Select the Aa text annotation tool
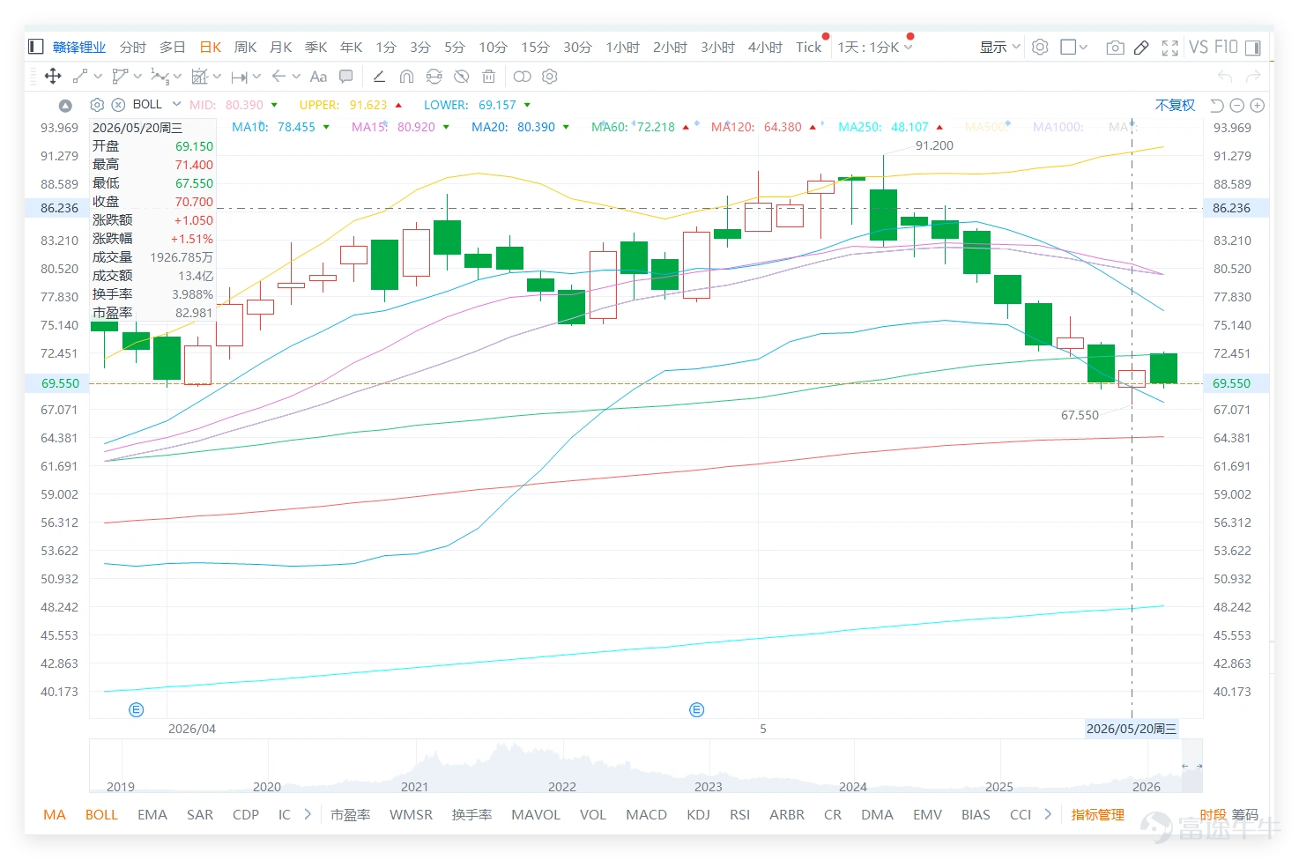 [x=318, y=77]
